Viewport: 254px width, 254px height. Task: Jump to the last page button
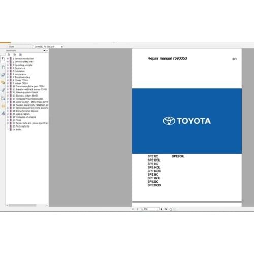pos(166,209)
